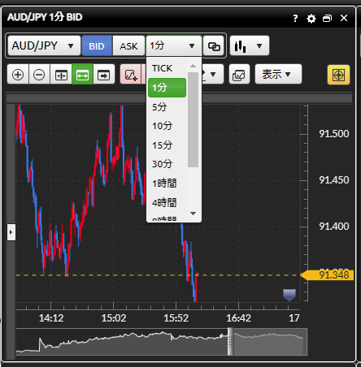Click the 91.500 price axis label
361x367 pixels.
(334, 134)
